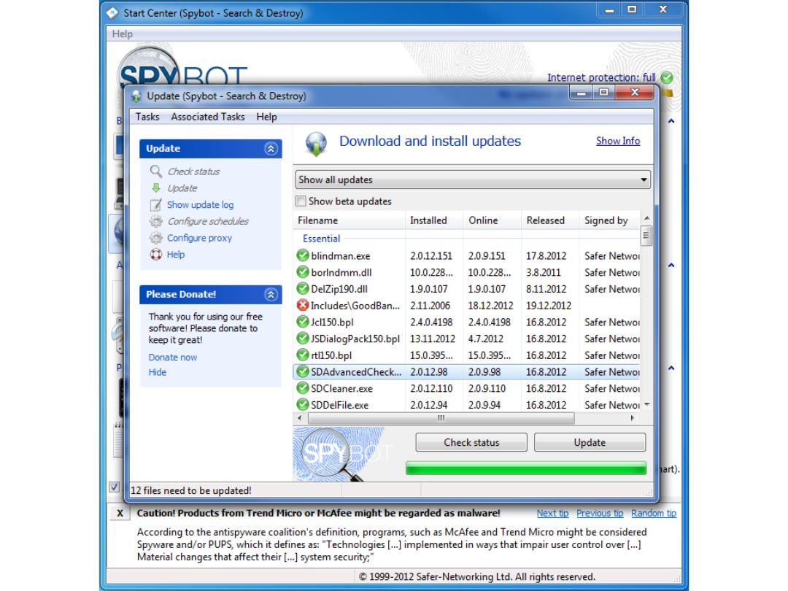
Task: Click green check icon of blindman.exe
Action: click(303, 255)
